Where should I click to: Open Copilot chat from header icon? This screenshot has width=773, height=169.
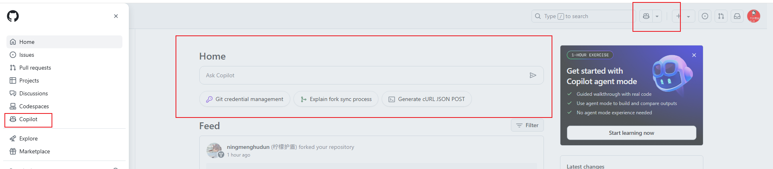pyautogui.click(x=646, y=16)
